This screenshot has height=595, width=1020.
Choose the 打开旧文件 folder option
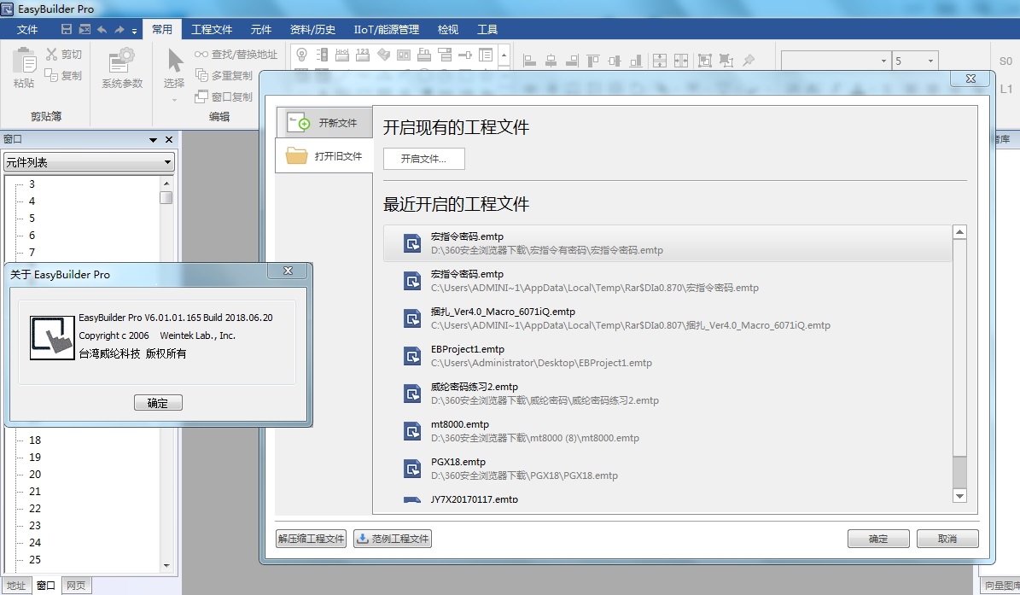coord(324,156)
